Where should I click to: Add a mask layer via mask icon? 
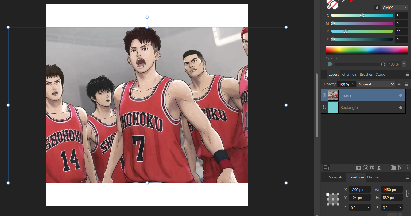359,168
